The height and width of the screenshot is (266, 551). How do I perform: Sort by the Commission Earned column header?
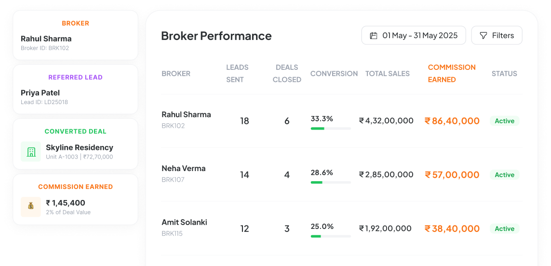pos(452,73)
